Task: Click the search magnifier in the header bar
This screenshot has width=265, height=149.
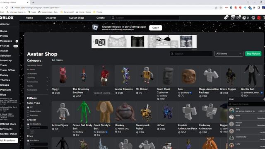Action: [x=113, y=18]
